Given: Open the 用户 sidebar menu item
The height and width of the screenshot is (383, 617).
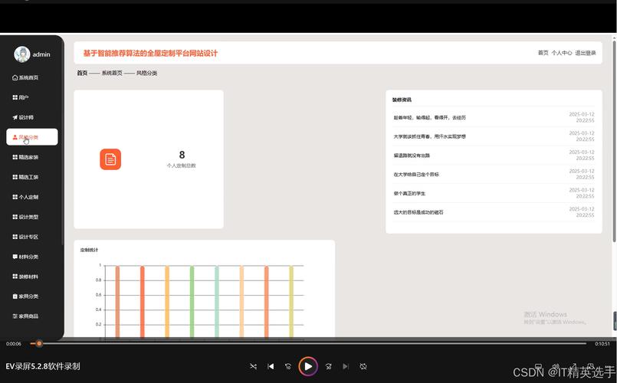Looking at the screenshot, I should click(21, 97).
